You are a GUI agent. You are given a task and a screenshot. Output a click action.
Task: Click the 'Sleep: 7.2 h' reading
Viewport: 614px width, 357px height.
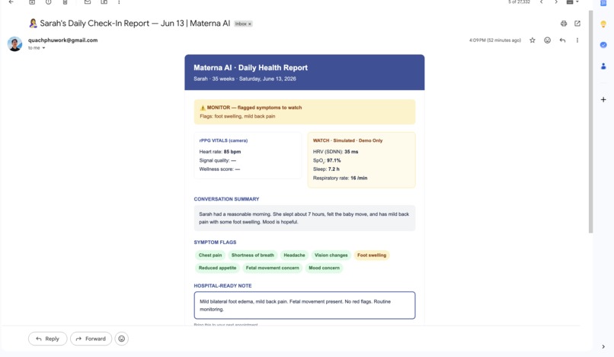pos(326,169)
